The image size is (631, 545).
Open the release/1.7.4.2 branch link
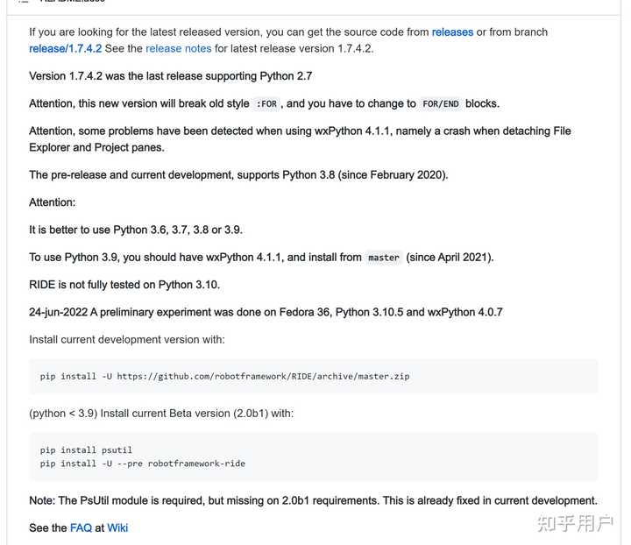pos(65,49)
